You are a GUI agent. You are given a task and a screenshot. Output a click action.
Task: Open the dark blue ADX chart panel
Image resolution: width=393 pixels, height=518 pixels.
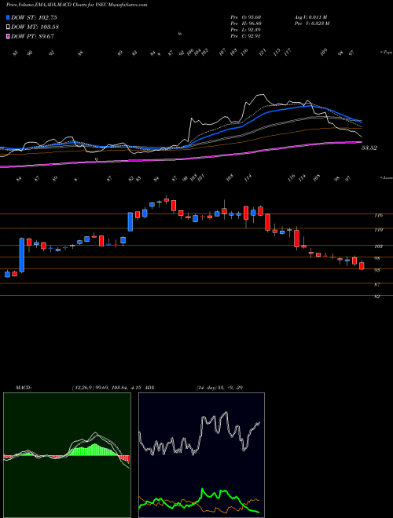(201, 455)
